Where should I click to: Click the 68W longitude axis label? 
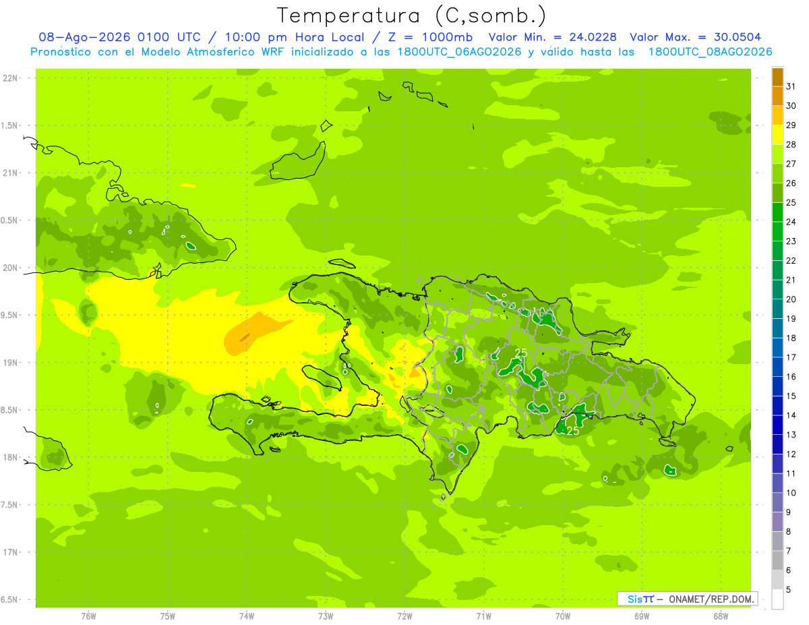coord(721,615)
